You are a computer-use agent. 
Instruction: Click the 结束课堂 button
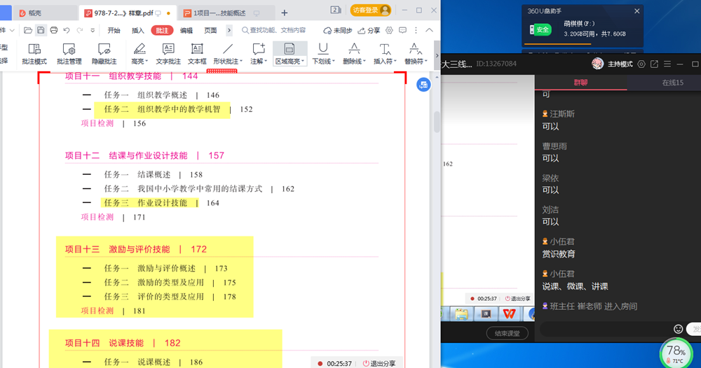(x=507, y=334)
